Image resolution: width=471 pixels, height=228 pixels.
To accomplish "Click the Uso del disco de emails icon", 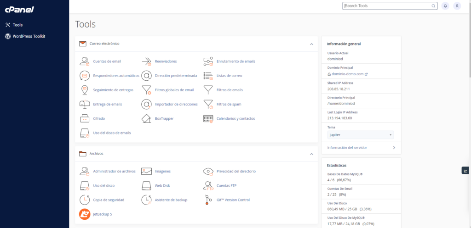I will 85,133.
